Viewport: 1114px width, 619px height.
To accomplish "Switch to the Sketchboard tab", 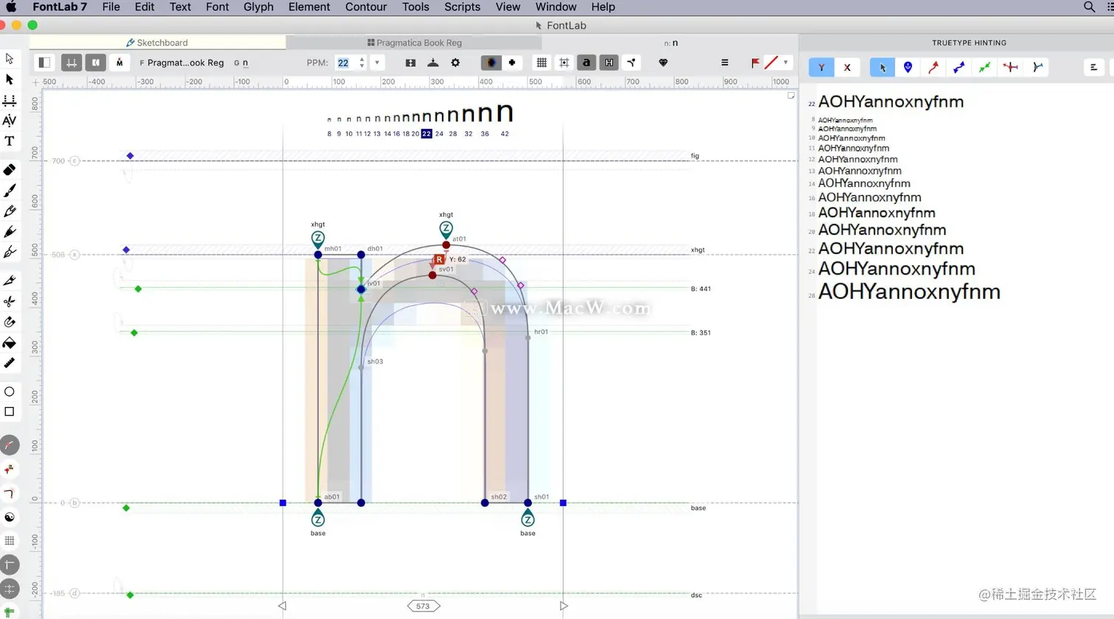I will pyautogui.click(x=157, y=43).
